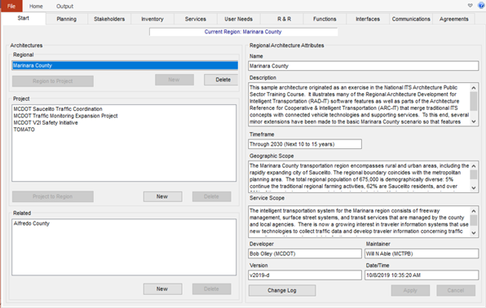Select Alfredo County in Related list
This screenshot has height=308, width=486.
[x=31, y=223]
